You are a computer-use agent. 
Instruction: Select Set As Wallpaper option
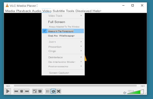(63, 36)
